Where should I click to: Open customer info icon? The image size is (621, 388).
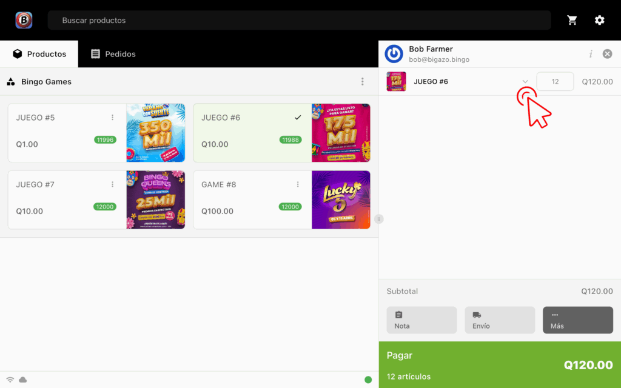(x=591, y=54)
